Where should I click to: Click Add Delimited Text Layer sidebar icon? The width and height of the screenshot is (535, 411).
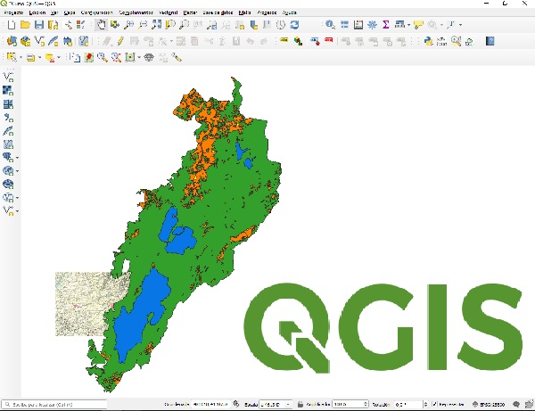pyautogui.click(x=8, y=118)
